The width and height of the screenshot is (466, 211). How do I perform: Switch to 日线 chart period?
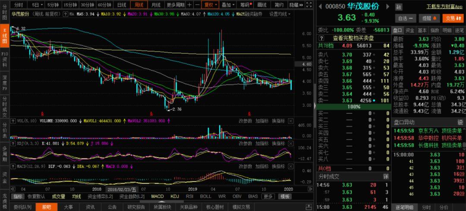pyautogui.click(x=122, y=5)
